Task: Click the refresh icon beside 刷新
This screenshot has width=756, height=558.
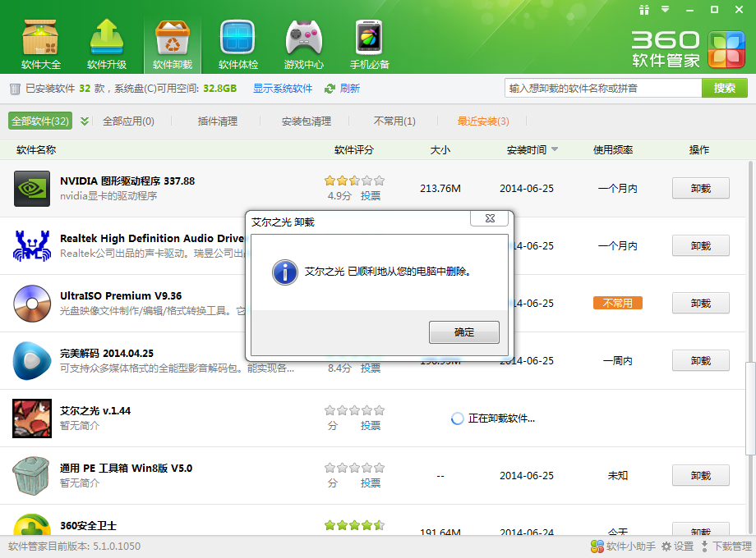Action: pos(330,89)
